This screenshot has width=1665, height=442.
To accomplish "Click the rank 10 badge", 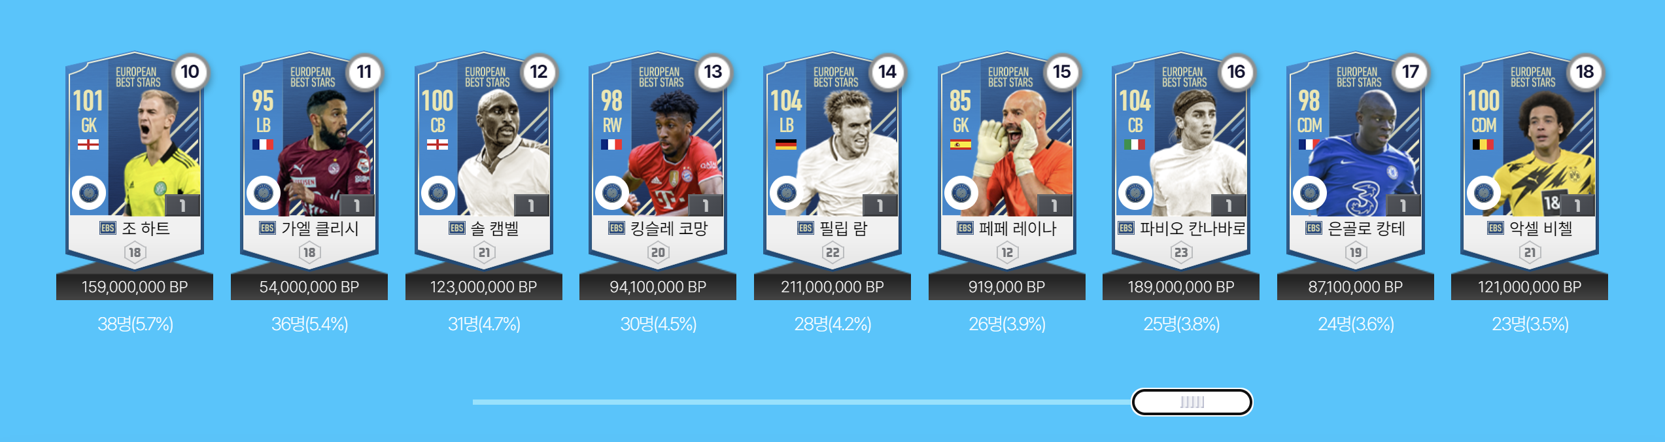I will 190,72.
